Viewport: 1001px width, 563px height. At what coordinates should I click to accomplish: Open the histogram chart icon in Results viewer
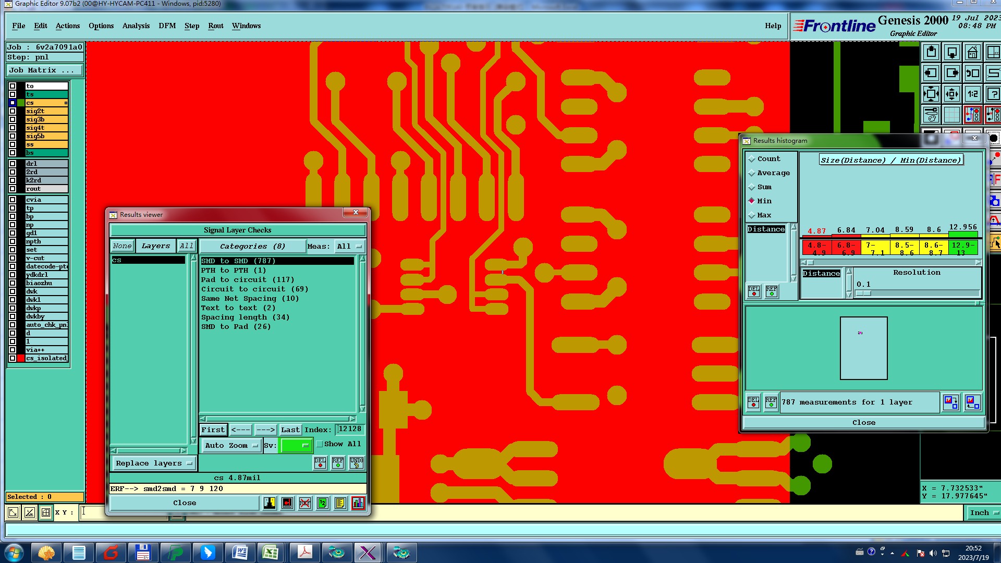click(358, 503)
